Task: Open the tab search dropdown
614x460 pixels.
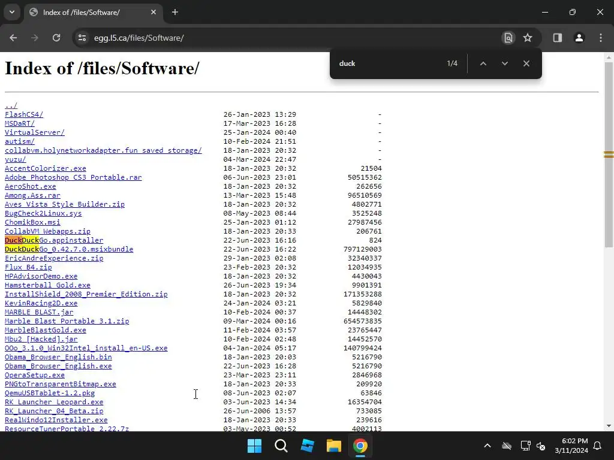Action: click(x=12, y=13)
